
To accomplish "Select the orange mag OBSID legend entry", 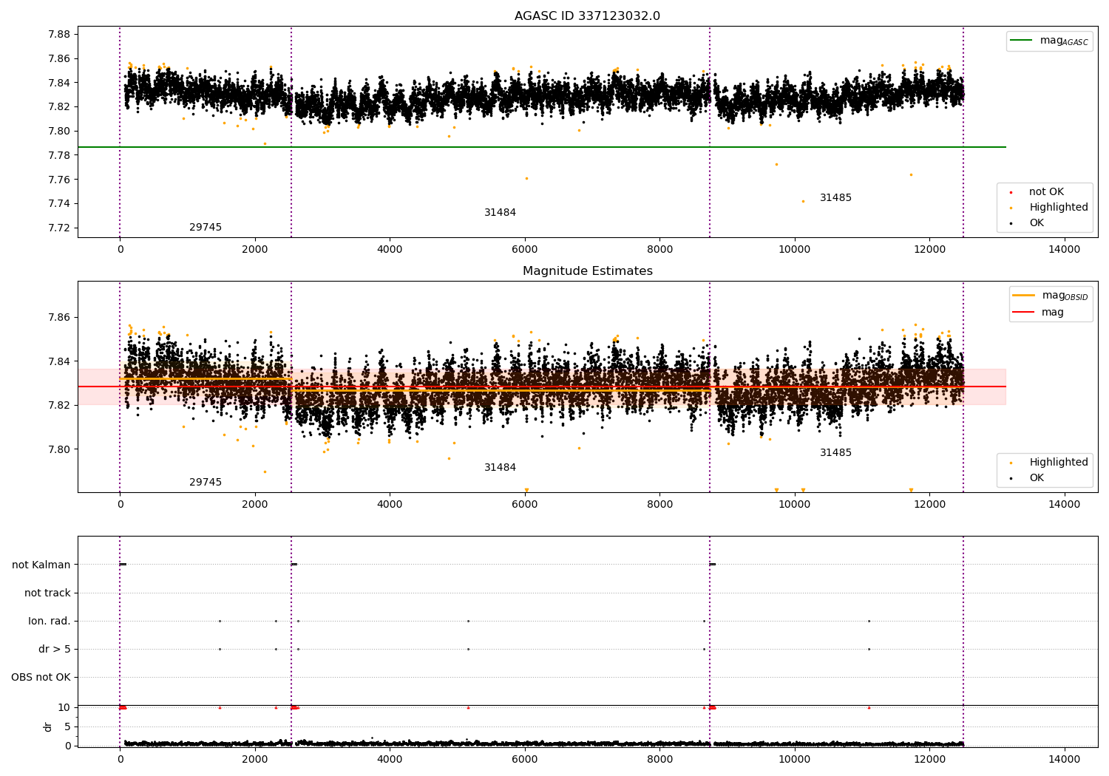I will coord(1051,296).
